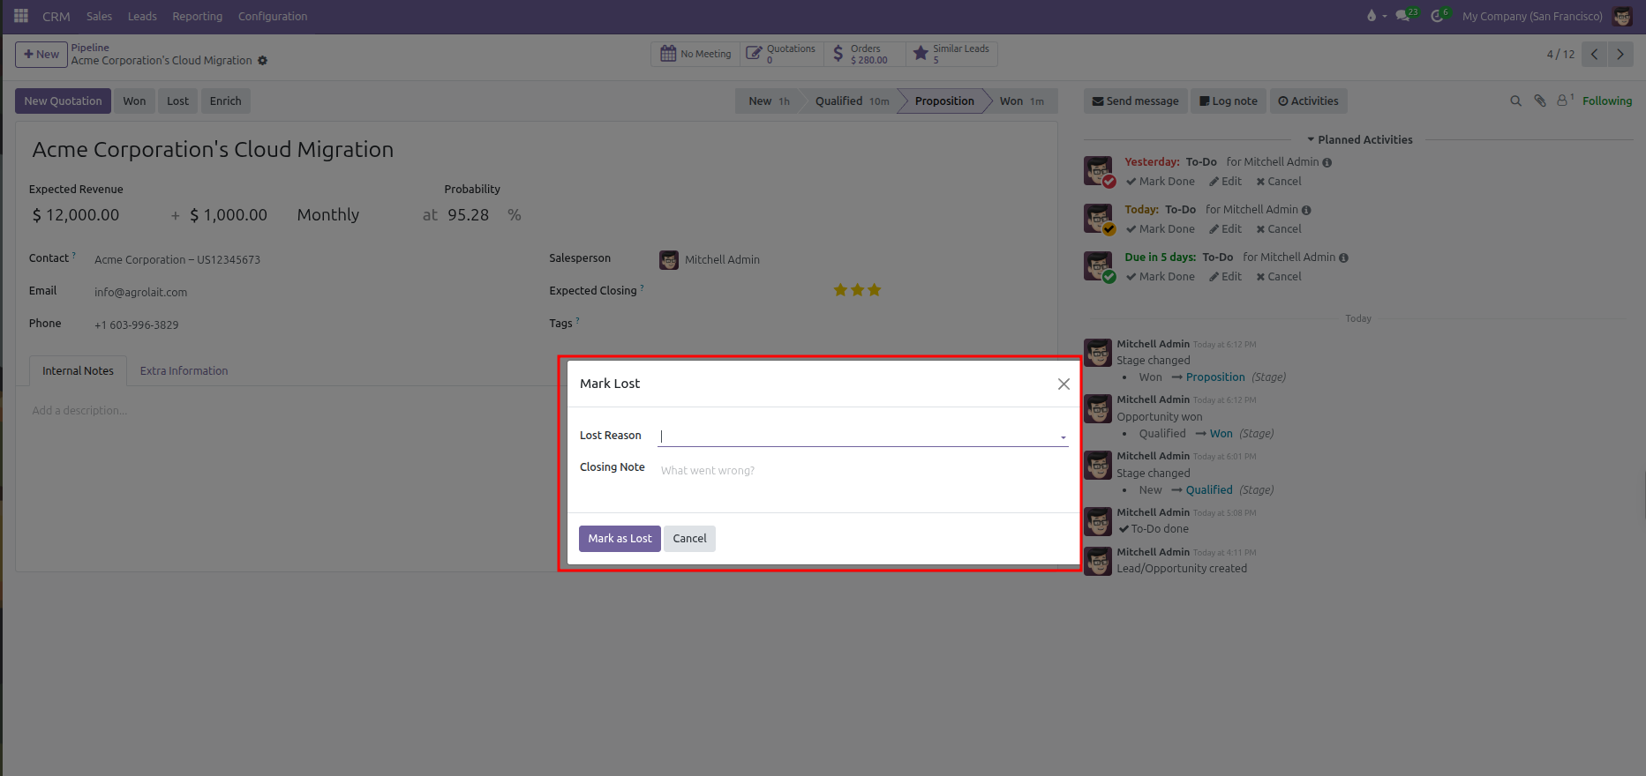Click the Send message button
This screenshot has width=1646, height=776.
tap(1135, 101)
